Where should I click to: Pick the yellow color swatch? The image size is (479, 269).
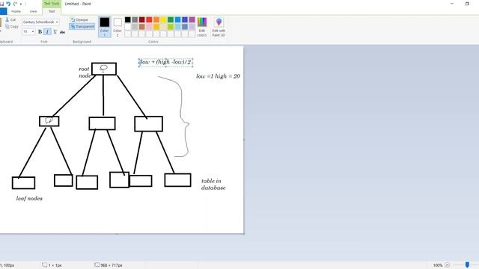163,20
